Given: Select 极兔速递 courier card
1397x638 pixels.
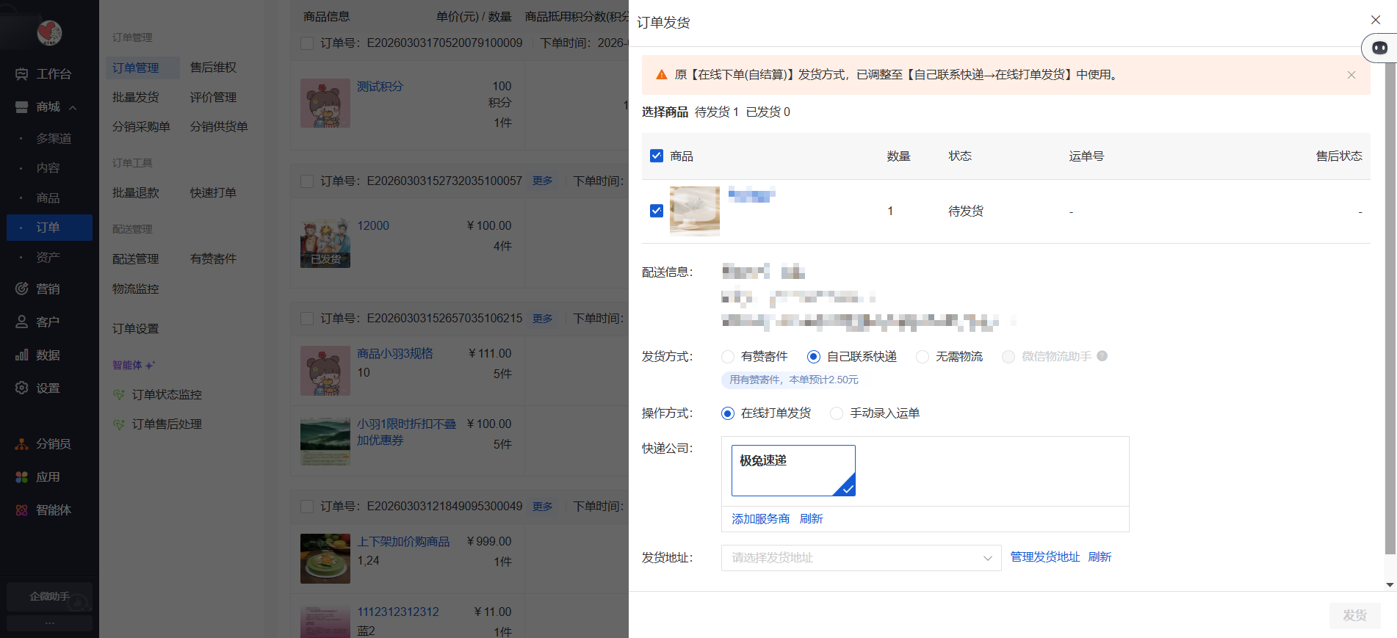Looking at the screenshot, I should (793, 471).
